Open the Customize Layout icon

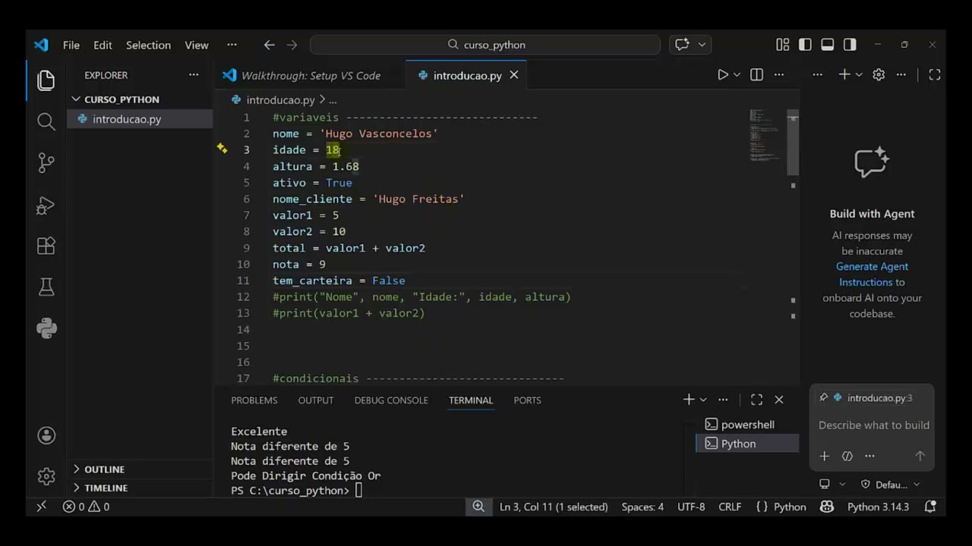[782, 45]
